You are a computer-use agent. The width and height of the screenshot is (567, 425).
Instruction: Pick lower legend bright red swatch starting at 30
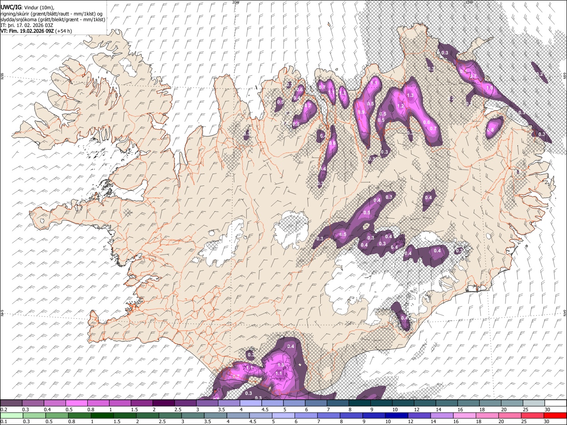pyautogui.click(x=555, y=415)
